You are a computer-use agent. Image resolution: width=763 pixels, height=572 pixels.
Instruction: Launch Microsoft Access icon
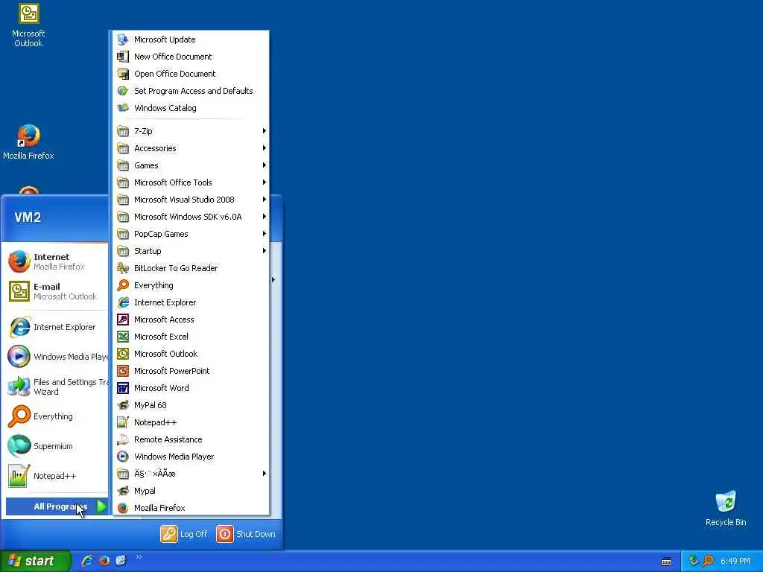click(123, 320)
